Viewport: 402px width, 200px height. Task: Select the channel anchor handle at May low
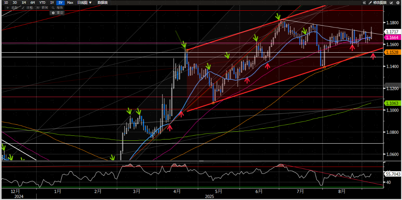[x=213, y=103]
